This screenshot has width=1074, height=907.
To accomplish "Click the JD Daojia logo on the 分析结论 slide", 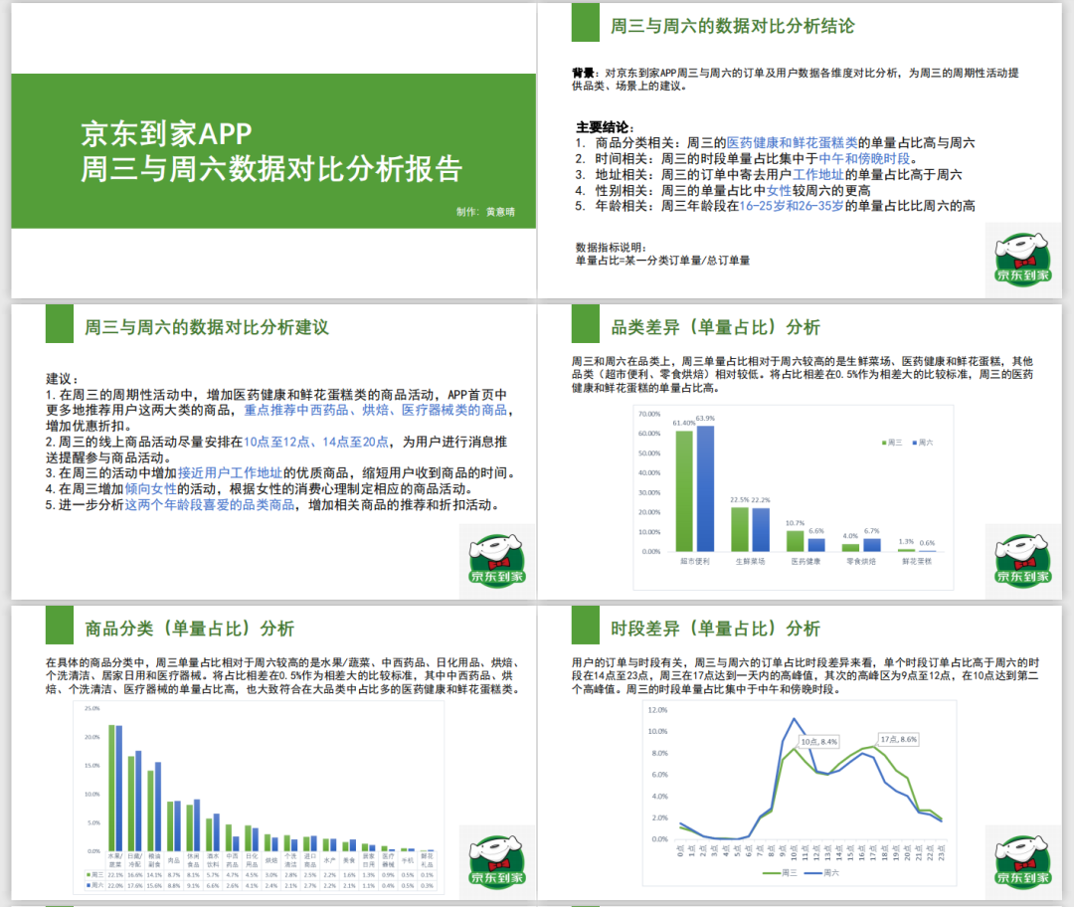I will coord(1022,259).
